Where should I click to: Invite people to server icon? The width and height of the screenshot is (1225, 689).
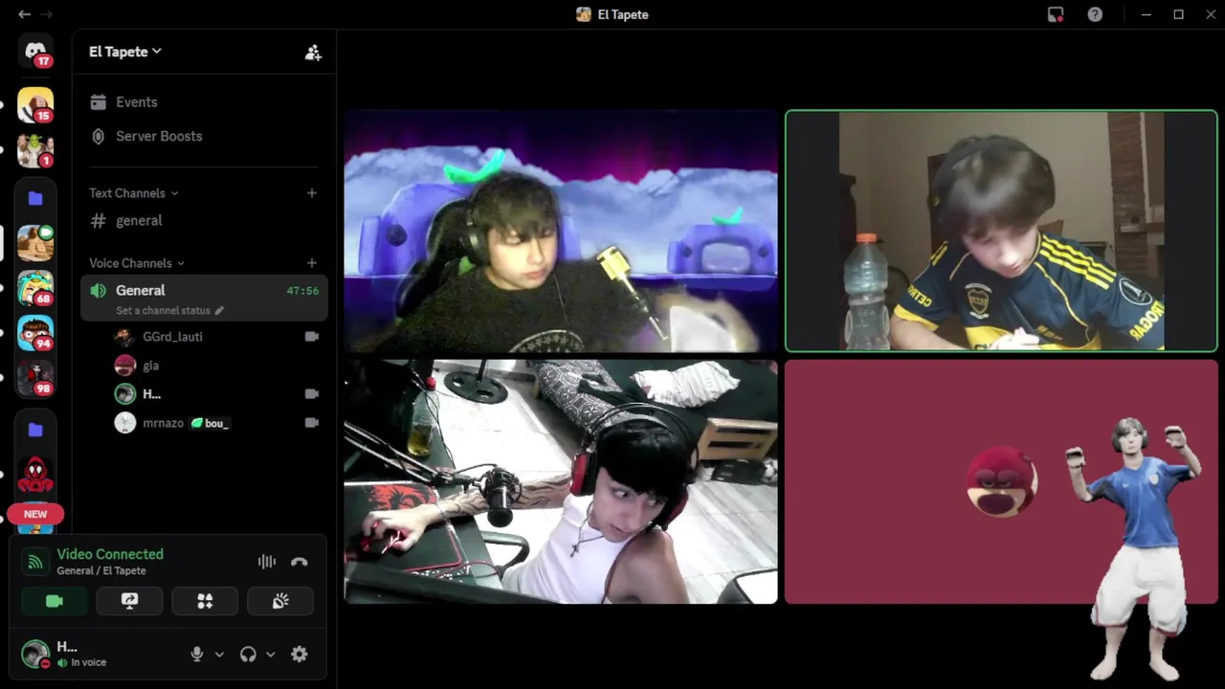pos(313,53)
